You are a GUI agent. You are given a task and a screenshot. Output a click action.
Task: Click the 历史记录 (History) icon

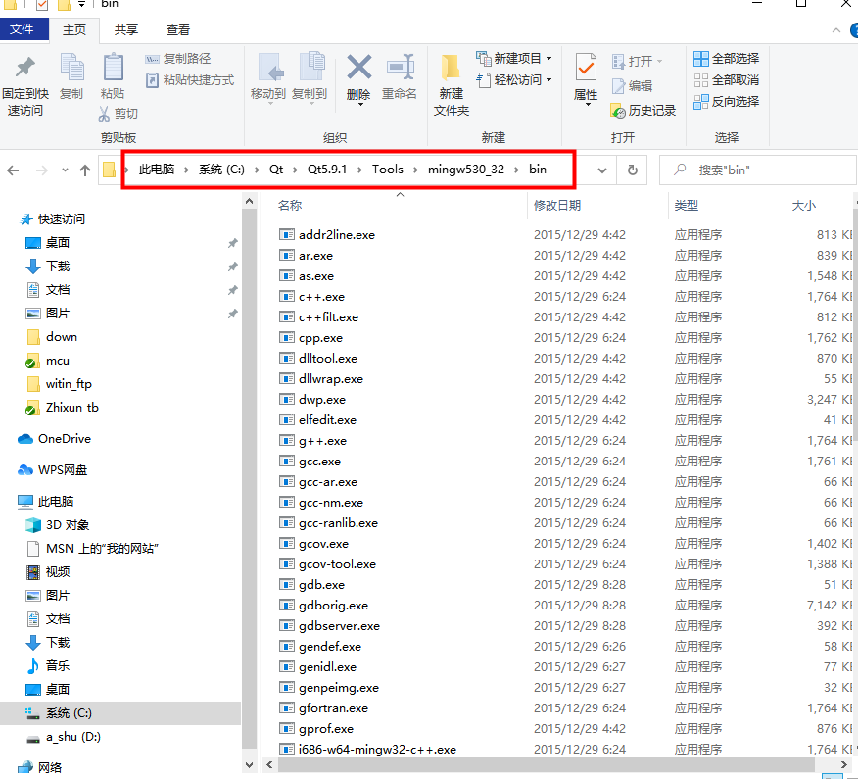coord(643,110)
